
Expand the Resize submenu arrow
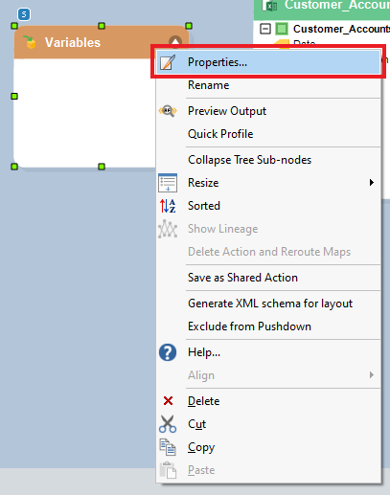pyautogui.click(x=372, y=183)
